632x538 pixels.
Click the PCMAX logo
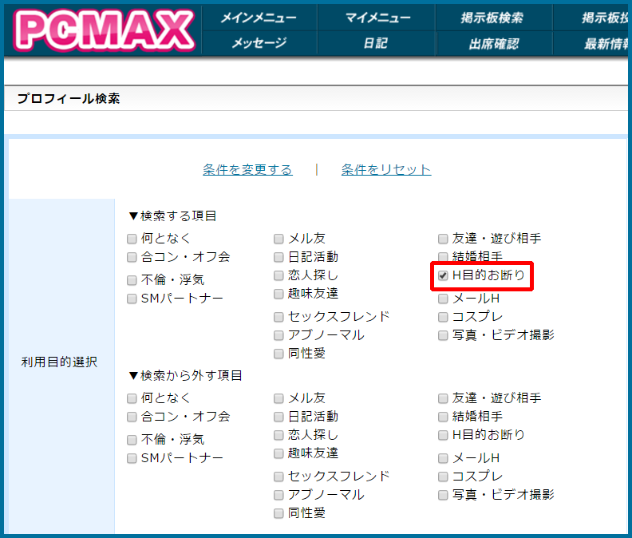click(x=104, y=30)
